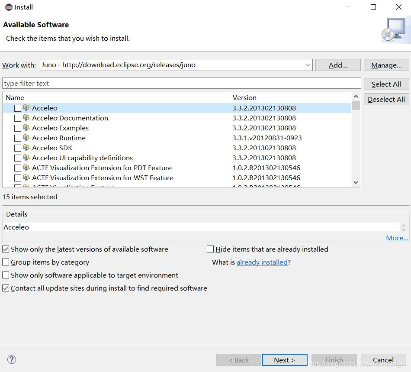Select the Acceleo Documentation row text

click(70, 118)
